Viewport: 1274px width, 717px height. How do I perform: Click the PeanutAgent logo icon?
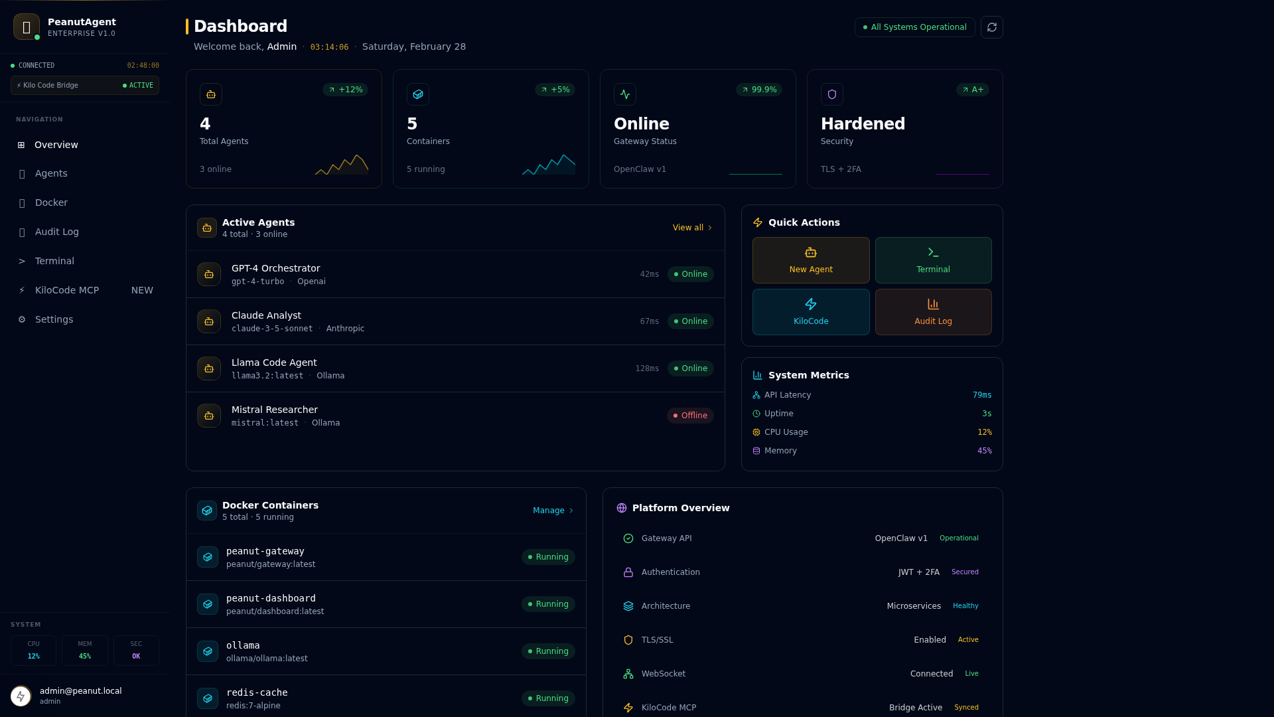(x=27, y=27)
